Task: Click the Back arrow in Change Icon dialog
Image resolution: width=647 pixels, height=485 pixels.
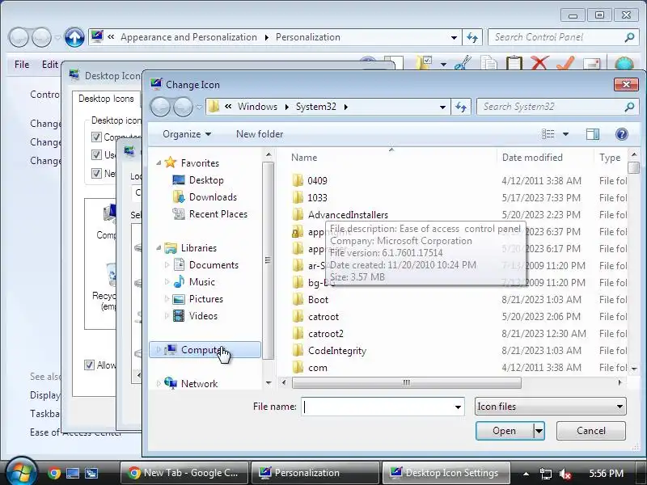Action: coord(160,108)
